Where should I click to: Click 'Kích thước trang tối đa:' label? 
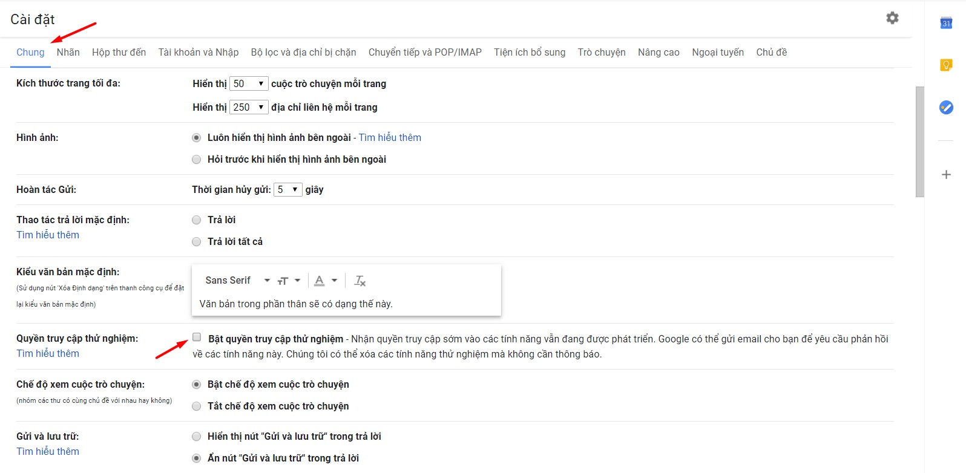pyautogui.click(x=68, y=83)
